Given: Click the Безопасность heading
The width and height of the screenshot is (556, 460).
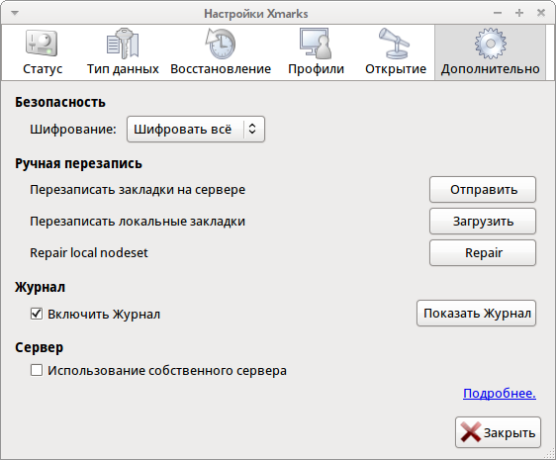Looking at the screenshot, I should (x=60, y=102).
